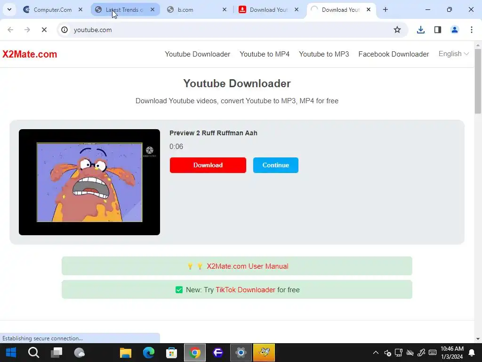Screen dimensions: 482x362
Task: Click the scrollbar up arrow
Action: 478,45
